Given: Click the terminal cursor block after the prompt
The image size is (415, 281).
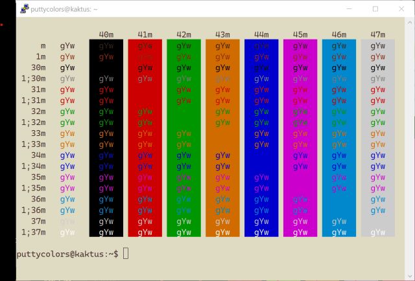Looking at the screenshot, I should click(x=126, y=253).
